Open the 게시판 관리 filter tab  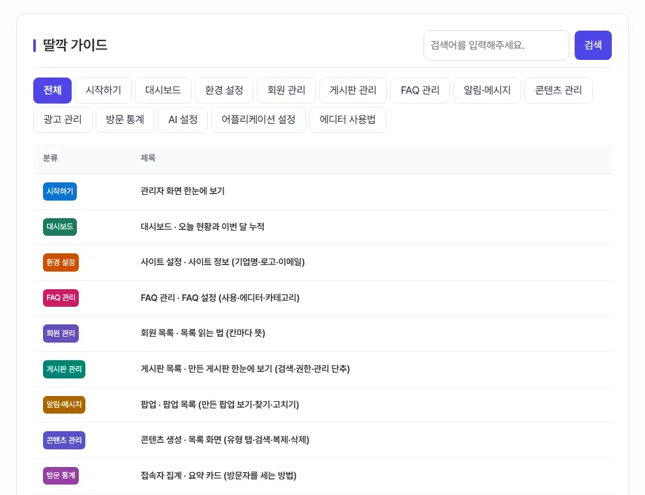[353, 91]
